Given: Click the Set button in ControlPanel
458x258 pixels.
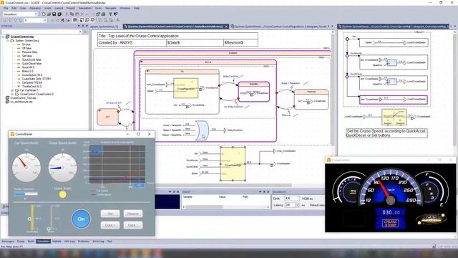Looking at the screenshot, I should 110,214.
